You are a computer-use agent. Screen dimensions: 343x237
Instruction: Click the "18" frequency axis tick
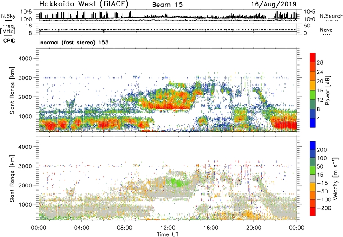29,26
